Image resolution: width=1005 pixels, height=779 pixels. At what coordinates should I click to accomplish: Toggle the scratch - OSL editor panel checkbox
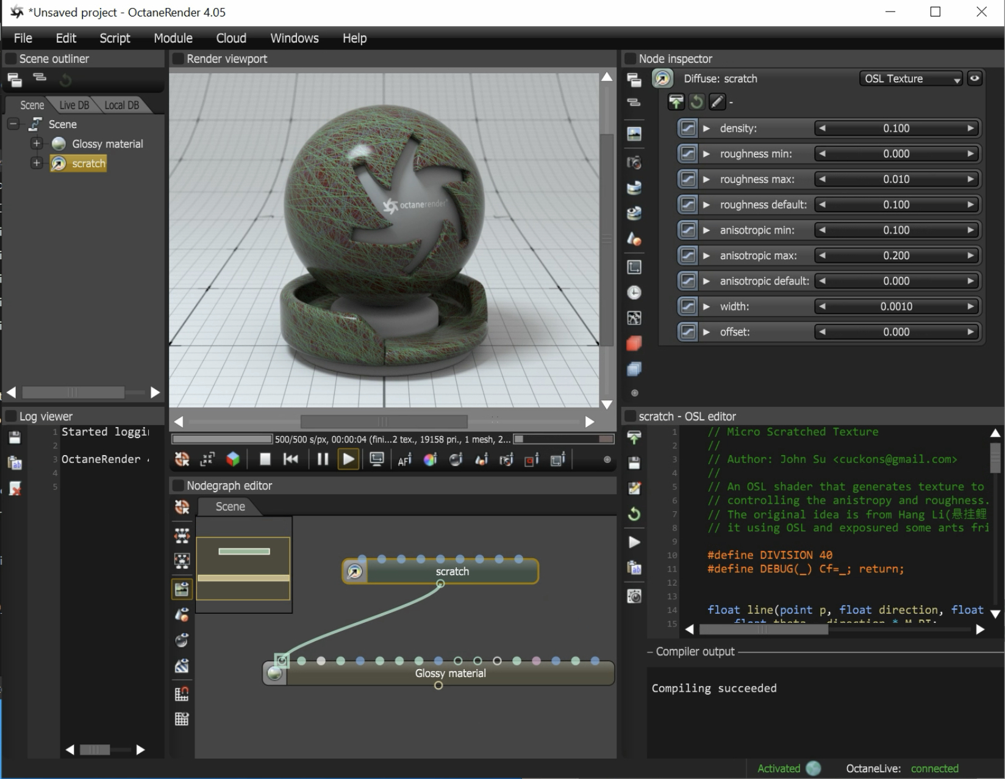pos(631,416)
